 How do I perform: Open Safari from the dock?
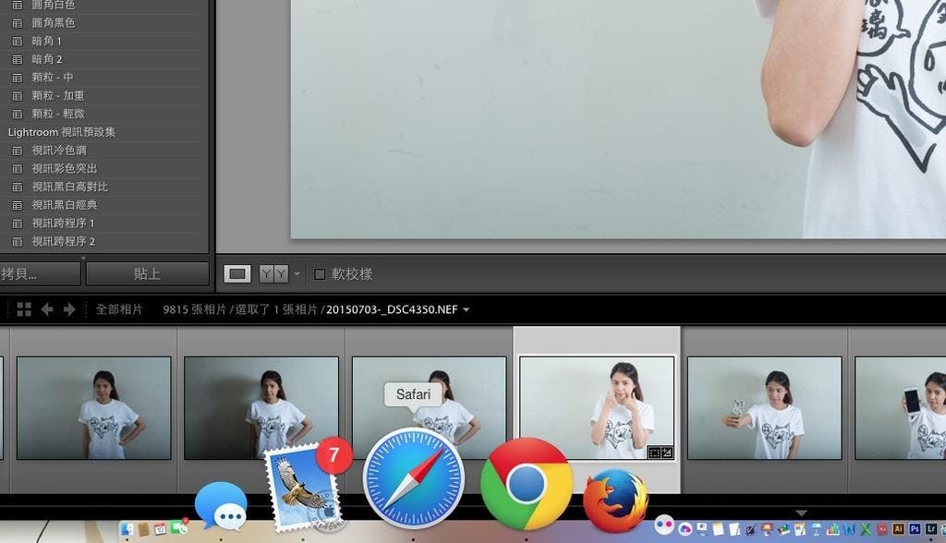point(413,478)
